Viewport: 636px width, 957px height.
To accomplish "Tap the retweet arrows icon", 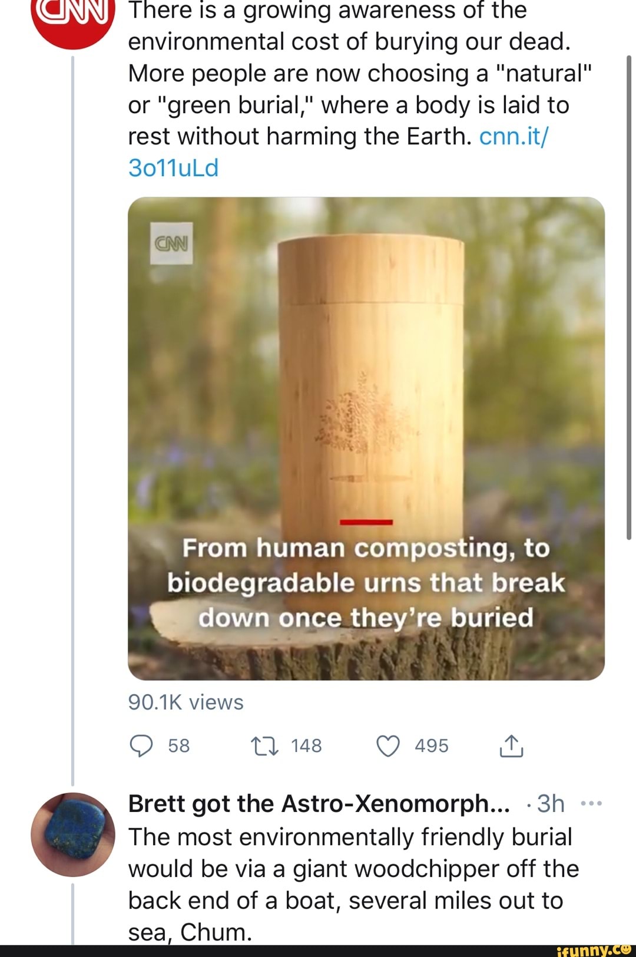I will (265, 746).
